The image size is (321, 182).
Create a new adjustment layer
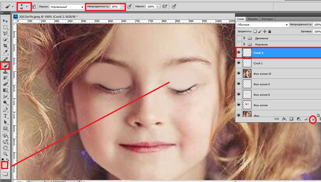pyautogui.click(x=298, y=119)
